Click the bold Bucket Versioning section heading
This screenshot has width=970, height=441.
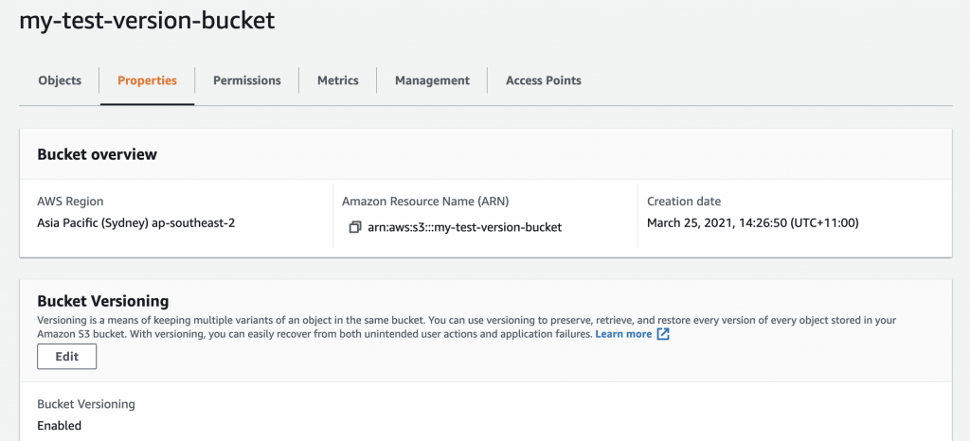tap(102, 301)
